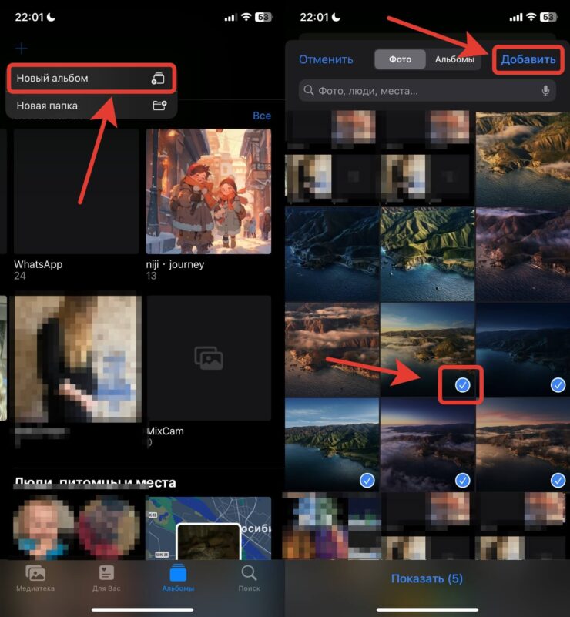Switch to the Альбомы segment in picker

[454, 59]
